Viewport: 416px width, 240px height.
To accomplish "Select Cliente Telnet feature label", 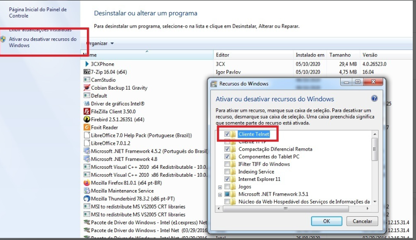I will coord(254,134).
